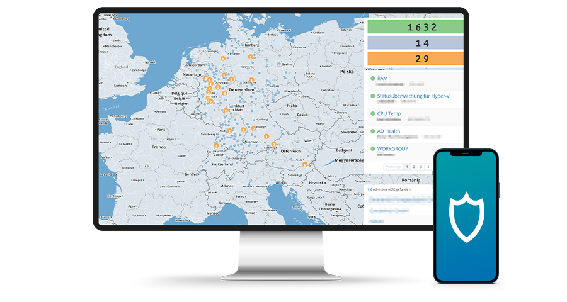This screenshot has height=302, width=567.
Task: Click the Wien label on the map
Action: [309, 140]
